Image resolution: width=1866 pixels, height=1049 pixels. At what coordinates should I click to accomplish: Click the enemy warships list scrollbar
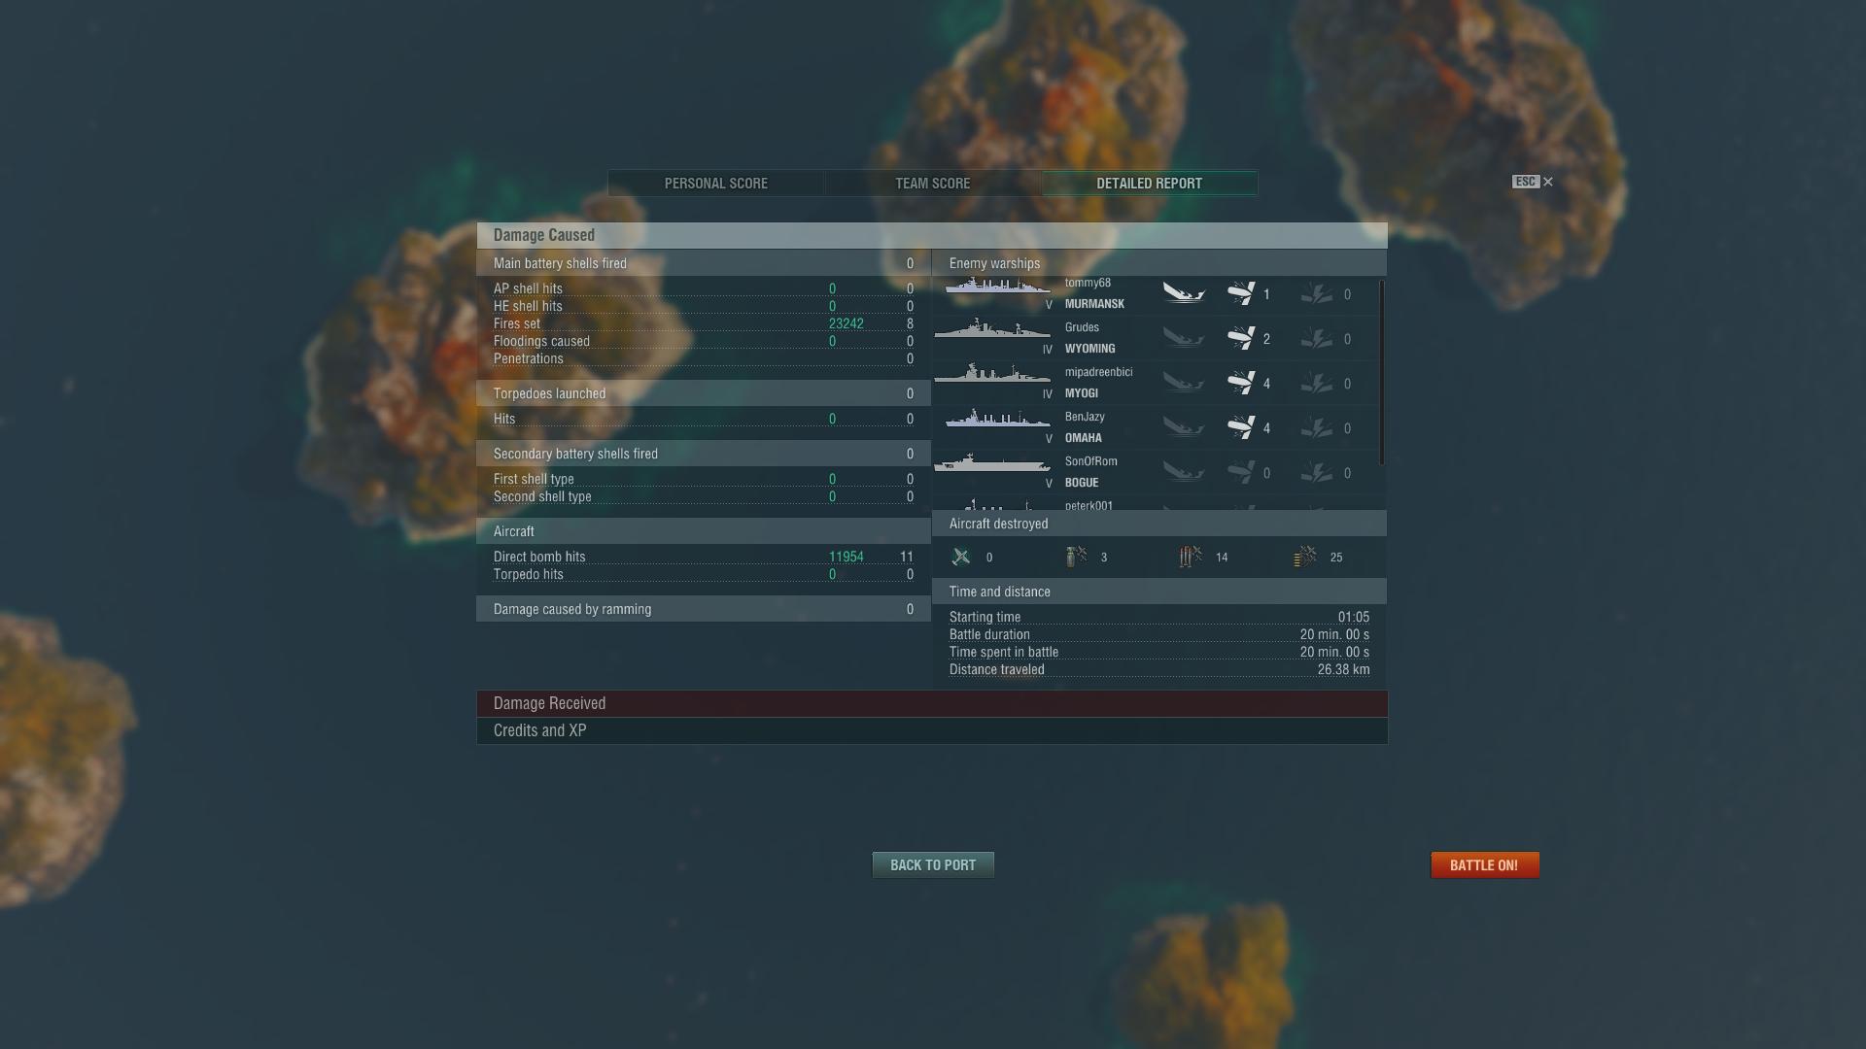coord(1382,373)
